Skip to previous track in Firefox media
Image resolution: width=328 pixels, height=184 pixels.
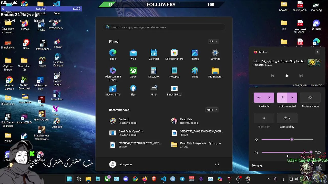(x=273, y=76)
